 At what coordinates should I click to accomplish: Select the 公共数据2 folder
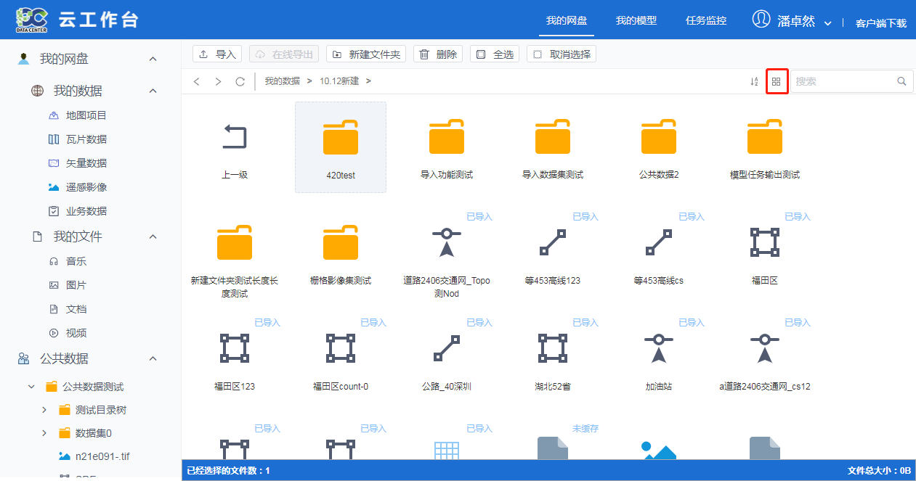(x=659, y=137)
